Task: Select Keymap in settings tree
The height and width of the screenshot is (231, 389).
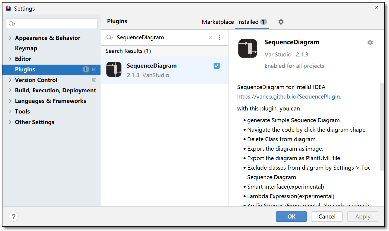Action: click(26, 48)
